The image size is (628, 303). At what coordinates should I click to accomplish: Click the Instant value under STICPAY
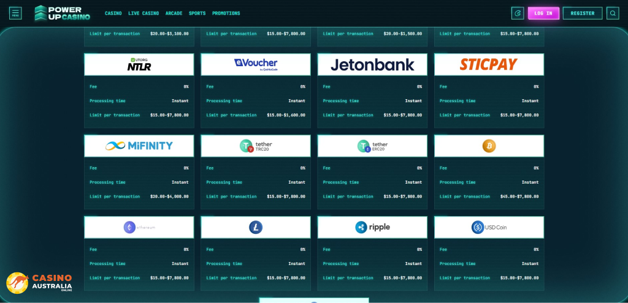point(530,101)
